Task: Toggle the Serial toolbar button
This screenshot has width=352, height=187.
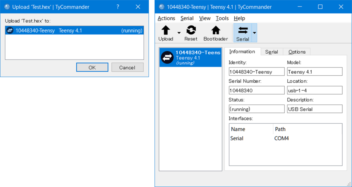Action: click(243, 33)
